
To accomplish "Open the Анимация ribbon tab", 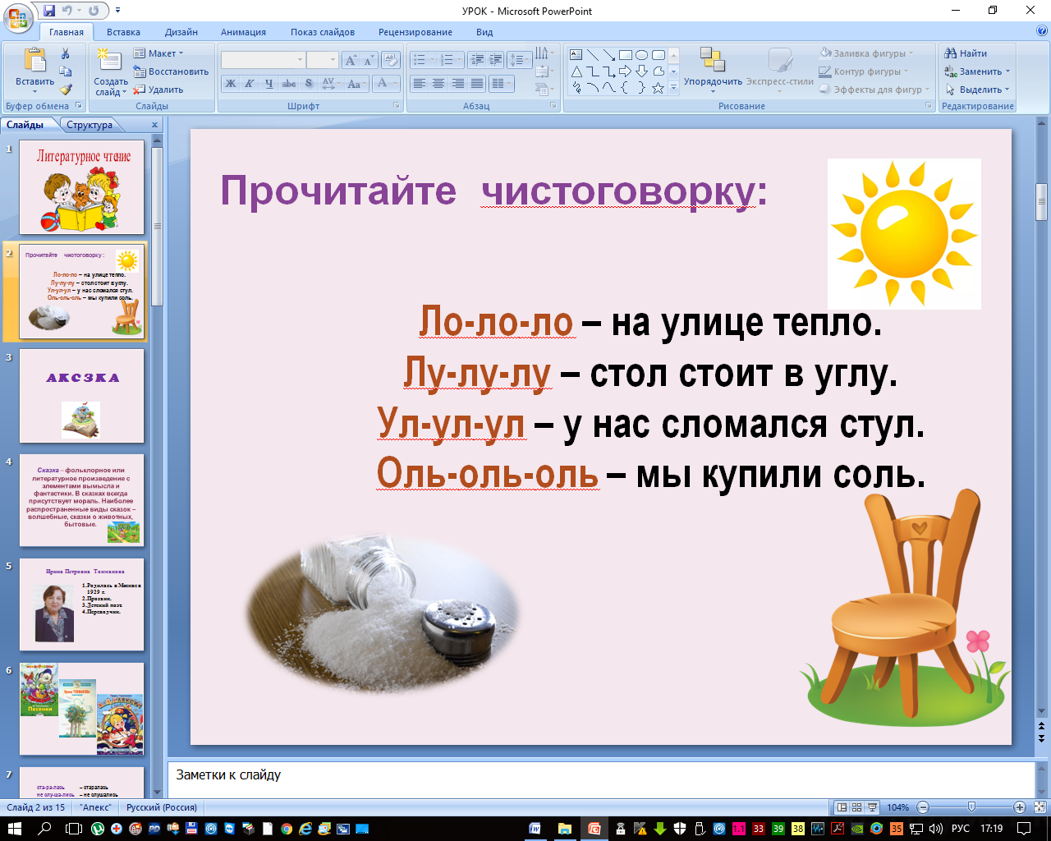I will click(243, 32).
